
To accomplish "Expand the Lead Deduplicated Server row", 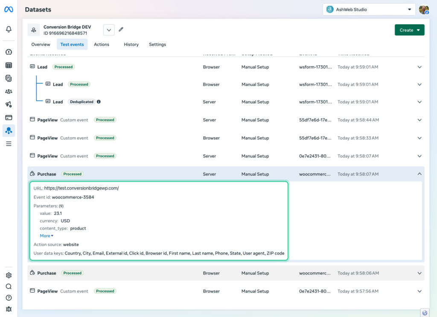I will 419,102.
